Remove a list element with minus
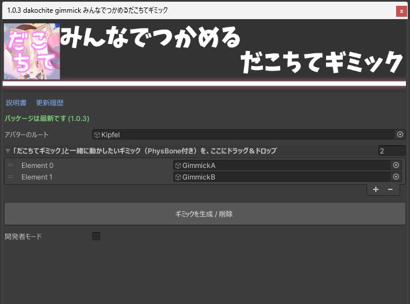This screenshot has height=304, width=410. (x=390, y=189)
